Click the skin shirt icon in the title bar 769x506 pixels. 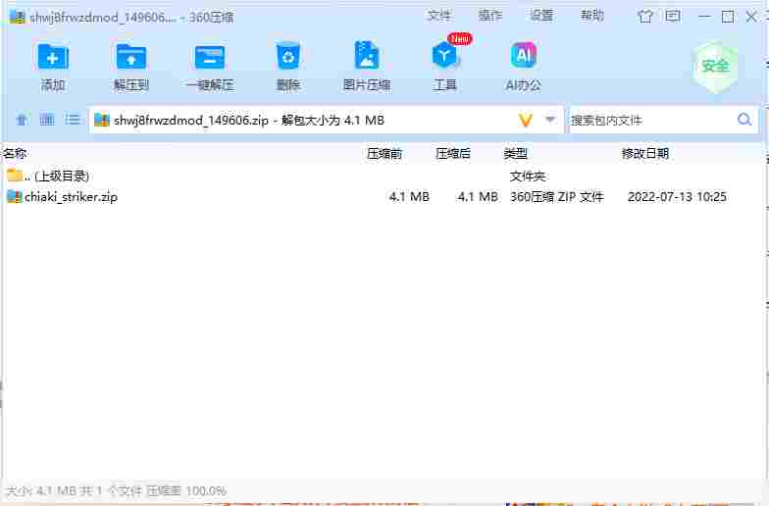pyautogui.click(x=645, y=17)
